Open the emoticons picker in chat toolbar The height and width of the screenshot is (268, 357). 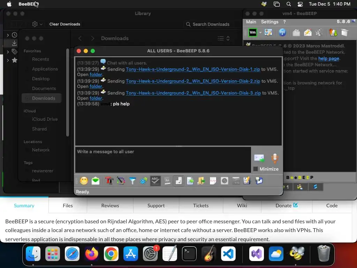click(x=84, y=181)
